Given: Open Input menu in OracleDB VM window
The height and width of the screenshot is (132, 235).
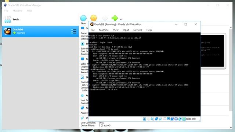Looking at the screenshot, I should click(126, 30).
